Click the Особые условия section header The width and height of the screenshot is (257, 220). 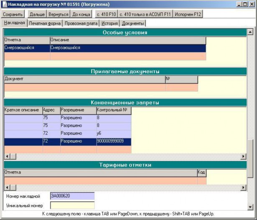tap(125, 33)
